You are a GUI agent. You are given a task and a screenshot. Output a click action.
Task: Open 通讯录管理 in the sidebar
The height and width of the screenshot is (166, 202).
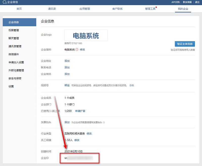point(15,46)
